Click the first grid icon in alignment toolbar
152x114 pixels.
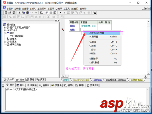(x=5, y=17)
